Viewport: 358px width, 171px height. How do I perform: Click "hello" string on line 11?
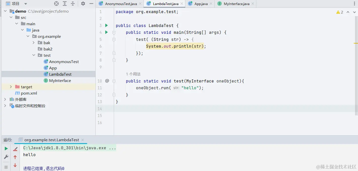coord(190,88)
